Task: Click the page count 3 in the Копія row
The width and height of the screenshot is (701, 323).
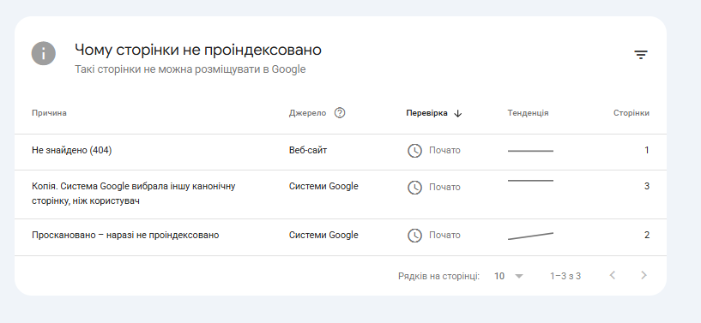Action: click(646, 186)
